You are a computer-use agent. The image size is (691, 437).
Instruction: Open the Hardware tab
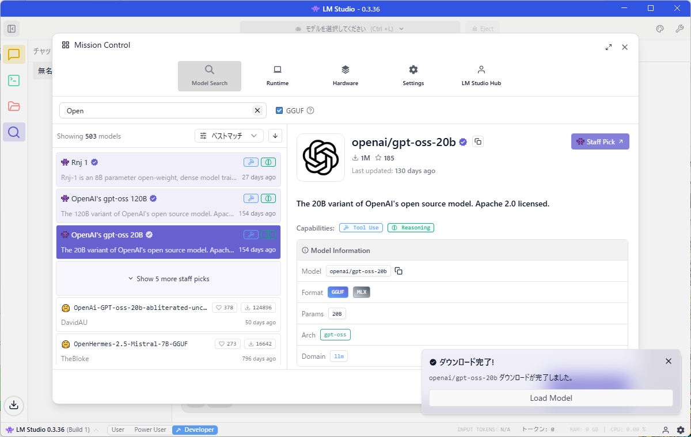[x=345, y=75]
